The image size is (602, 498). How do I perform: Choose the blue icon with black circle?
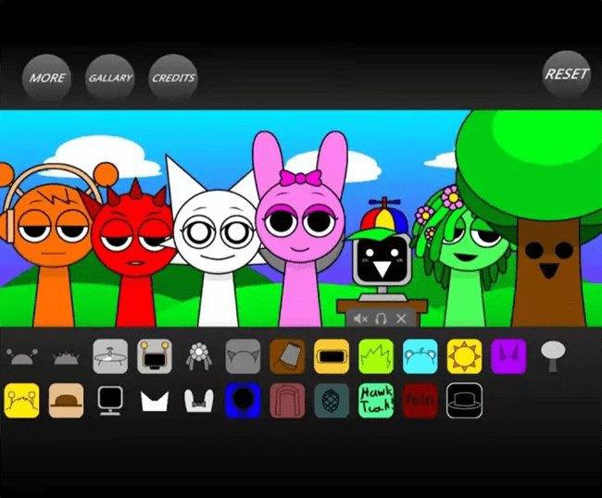pos(243,401)
